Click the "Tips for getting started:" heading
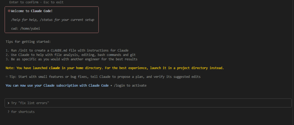This screenshot has height=125, width=294. point(28,42)
